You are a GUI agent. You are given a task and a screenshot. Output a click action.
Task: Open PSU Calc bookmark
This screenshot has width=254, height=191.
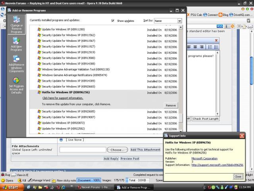(x=194, y=15)
